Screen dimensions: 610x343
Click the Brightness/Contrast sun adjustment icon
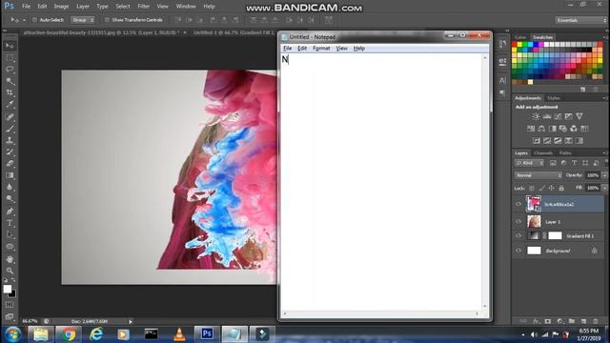(536, 116)
